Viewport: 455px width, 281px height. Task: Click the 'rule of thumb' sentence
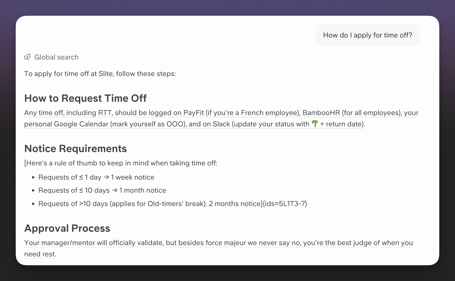click(121, 163)
